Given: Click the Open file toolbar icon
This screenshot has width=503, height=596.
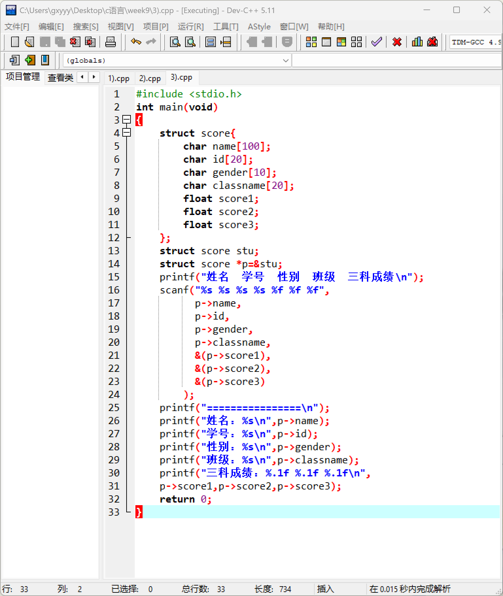Looking at the screenshot, I should 30,42.
